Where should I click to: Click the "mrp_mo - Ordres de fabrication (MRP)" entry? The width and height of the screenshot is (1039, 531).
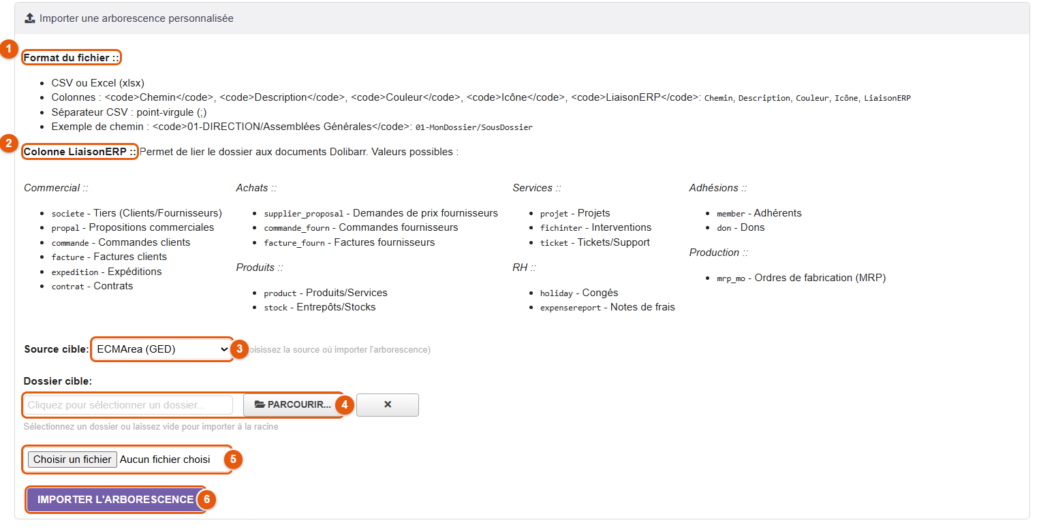(801, 278)
